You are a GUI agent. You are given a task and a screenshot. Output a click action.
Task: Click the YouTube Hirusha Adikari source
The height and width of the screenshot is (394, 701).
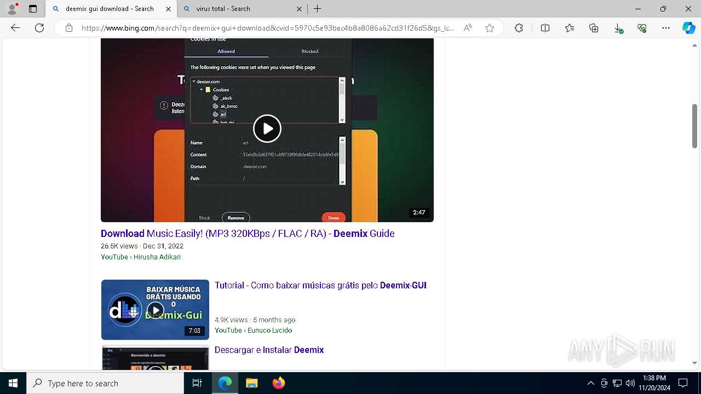tap(141, 257)
